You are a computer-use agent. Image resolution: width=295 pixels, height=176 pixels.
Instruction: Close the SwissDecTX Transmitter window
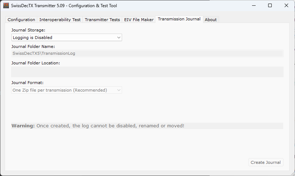tap(286, 5)
